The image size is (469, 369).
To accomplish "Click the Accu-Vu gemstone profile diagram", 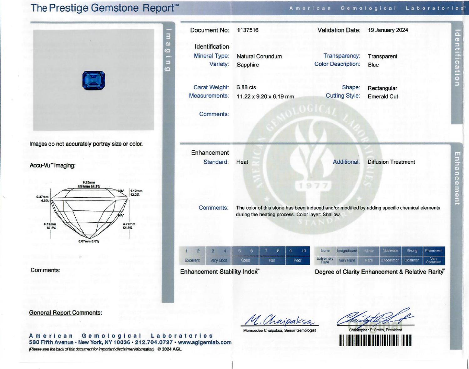I will (x=90, y=212).
